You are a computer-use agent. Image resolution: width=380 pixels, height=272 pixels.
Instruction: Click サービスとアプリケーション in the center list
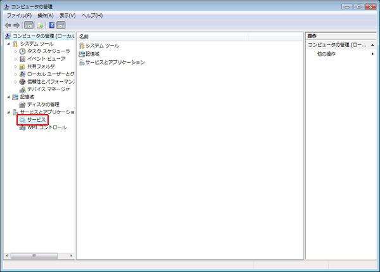tap(115, 62)
